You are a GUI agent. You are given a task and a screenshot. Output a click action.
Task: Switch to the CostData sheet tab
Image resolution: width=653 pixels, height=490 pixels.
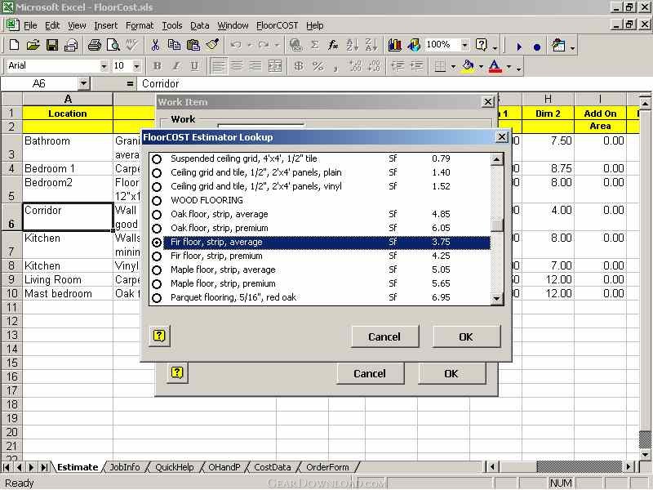[273, 467]
